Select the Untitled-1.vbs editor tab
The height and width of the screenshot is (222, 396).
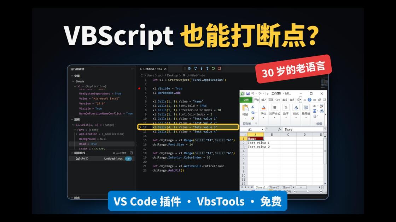[153, 69]
